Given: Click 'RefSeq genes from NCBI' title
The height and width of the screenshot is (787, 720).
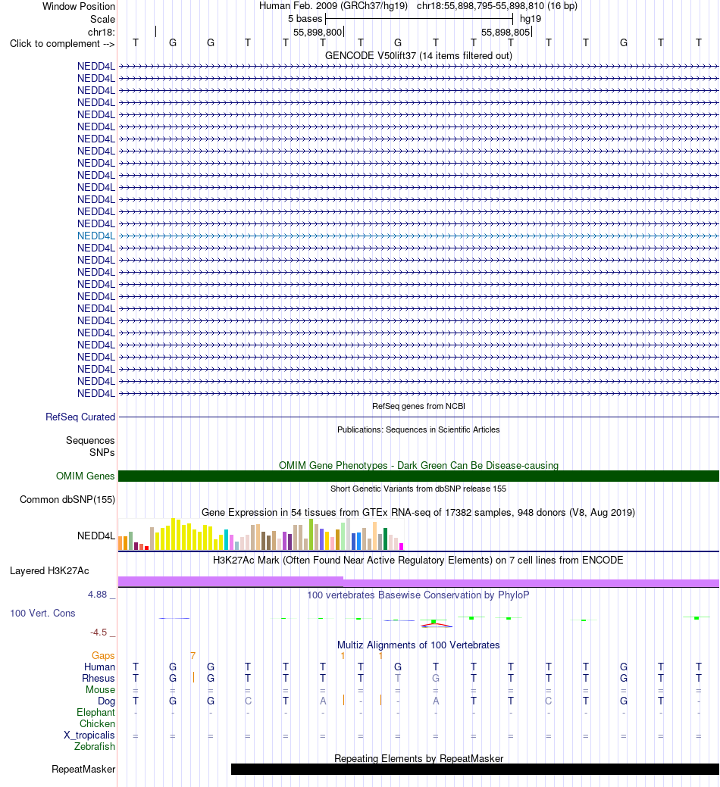Looking at the screenshot, I should tap(418, 406).
